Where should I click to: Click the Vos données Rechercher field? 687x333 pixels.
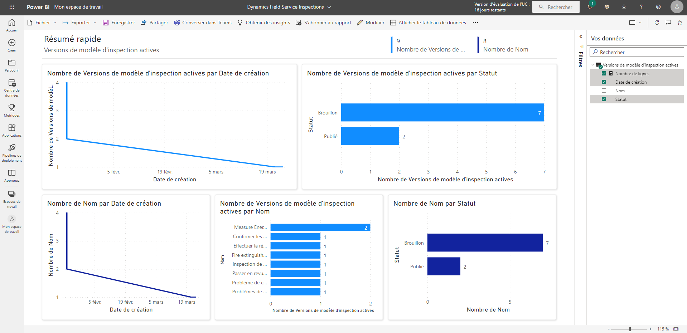coord(637,52)
